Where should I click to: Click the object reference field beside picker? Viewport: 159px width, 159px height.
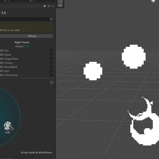pyautogui.click(x=25, y=19)
